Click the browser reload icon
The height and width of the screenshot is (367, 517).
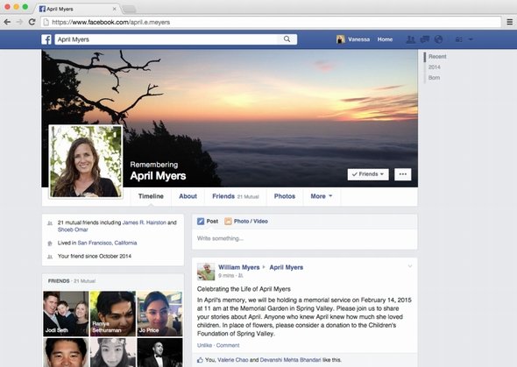tap(32, 22)
